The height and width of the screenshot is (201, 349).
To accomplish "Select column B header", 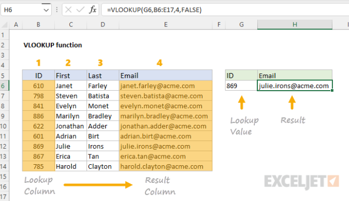I will click(38, 24).
